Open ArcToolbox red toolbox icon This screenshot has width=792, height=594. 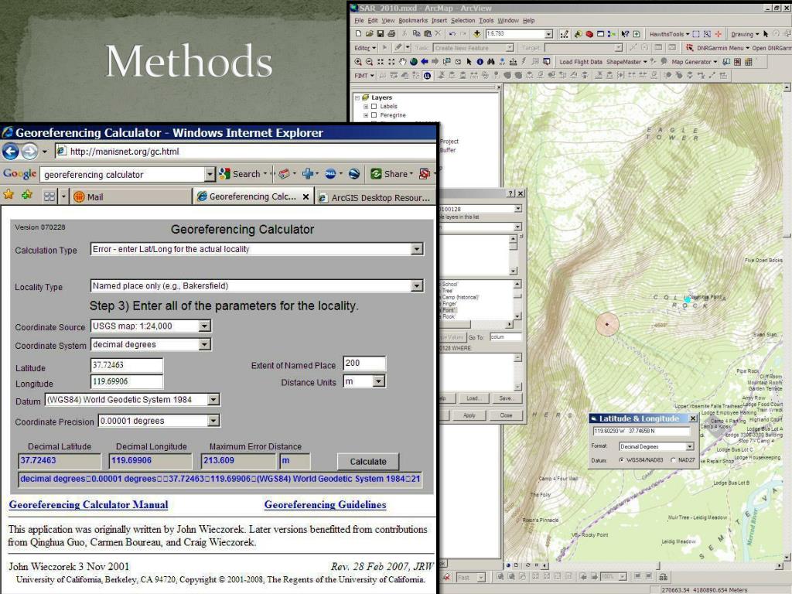click(589, 34)
